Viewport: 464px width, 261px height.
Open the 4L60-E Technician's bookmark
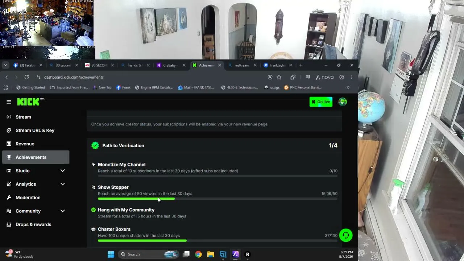pos(240,87)
